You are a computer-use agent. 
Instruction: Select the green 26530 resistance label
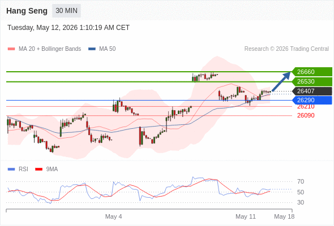[312, 81]
